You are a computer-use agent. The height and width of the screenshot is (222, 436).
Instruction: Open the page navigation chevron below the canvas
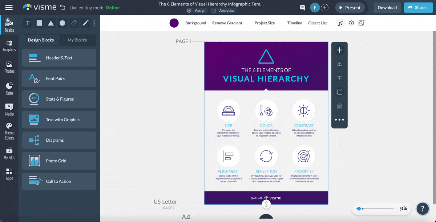266,204
